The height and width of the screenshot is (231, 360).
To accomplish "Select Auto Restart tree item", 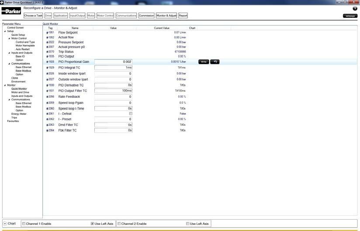I will 23,49.
